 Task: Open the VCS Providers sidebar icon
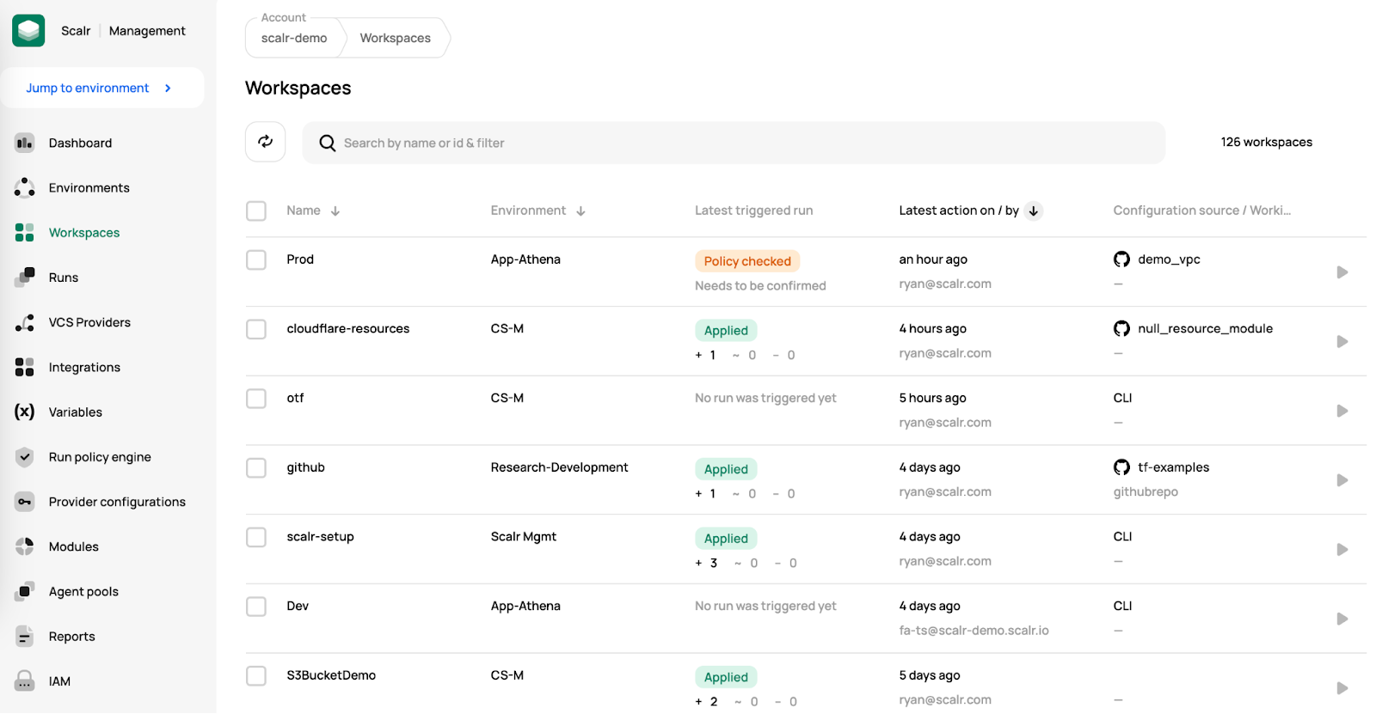[24, 322]
